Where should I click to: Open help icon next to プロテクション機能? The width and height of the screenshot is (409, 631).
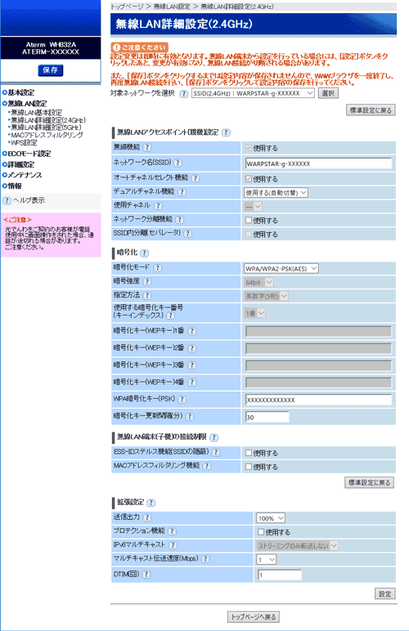point(172,531)
